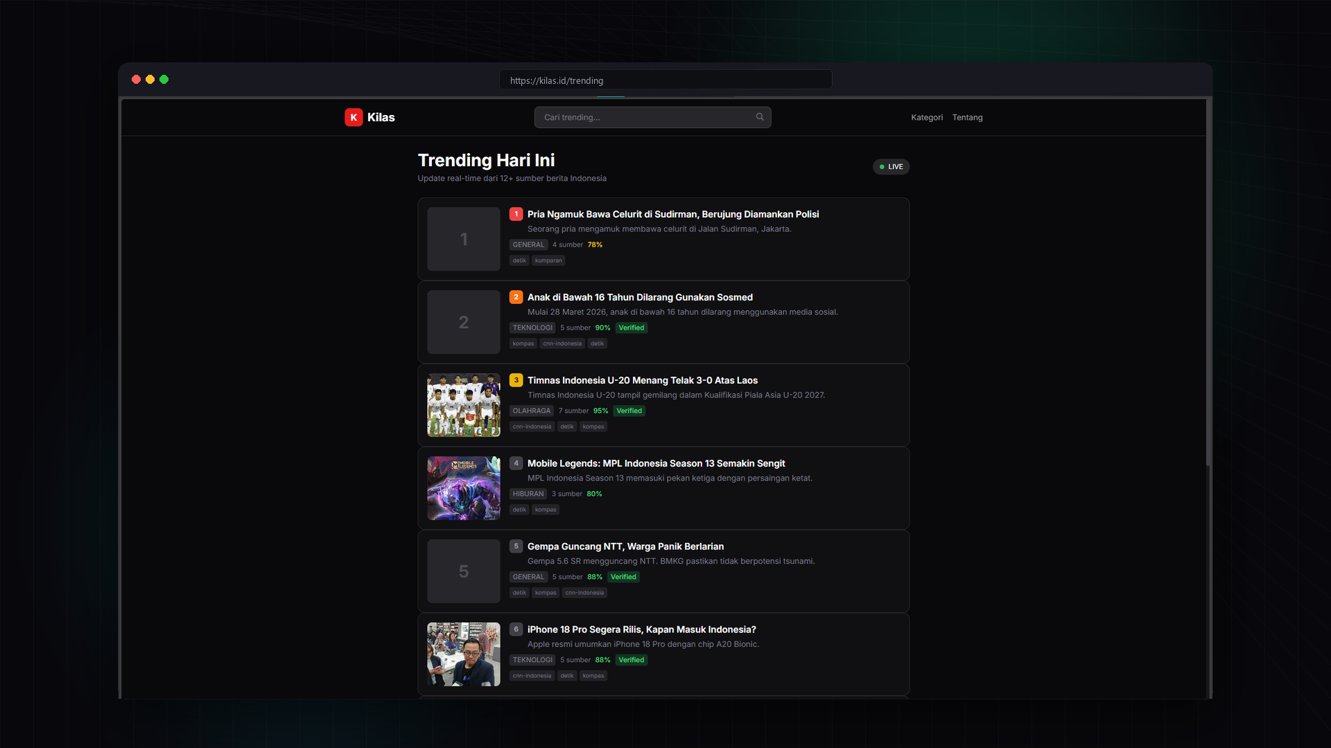Click the rank 6 badge beside iPhone headline
Screen dimensions: 1331x748
(x=516, y=630)
